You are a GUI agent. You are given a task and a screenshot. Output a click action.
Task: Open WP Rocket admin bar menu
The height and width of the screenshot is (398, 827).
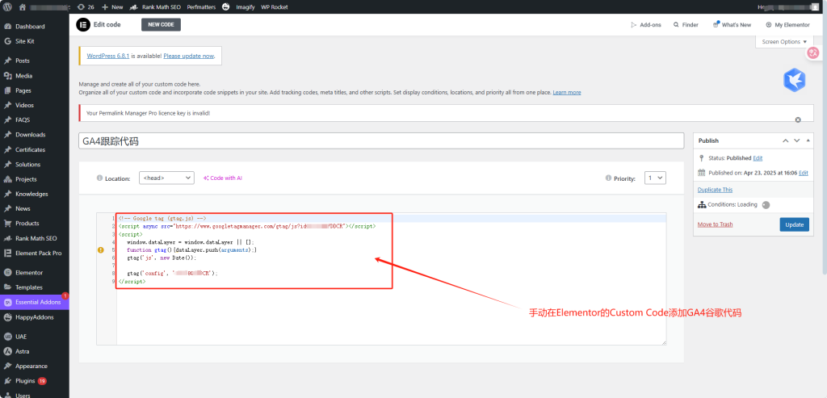(x=275, y=7)
